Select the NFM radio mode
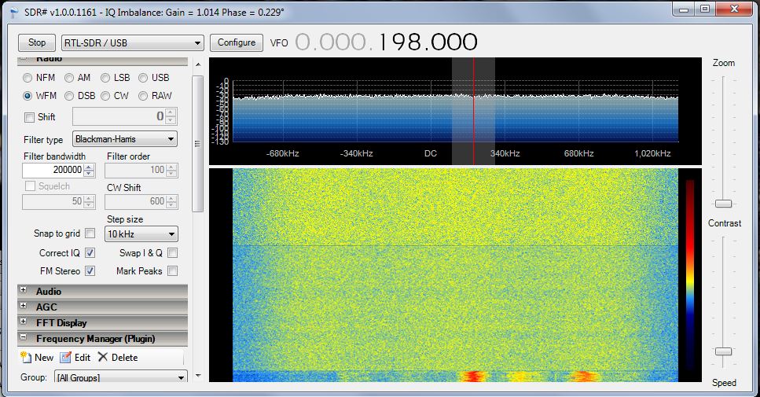 [x=28, y=78]
